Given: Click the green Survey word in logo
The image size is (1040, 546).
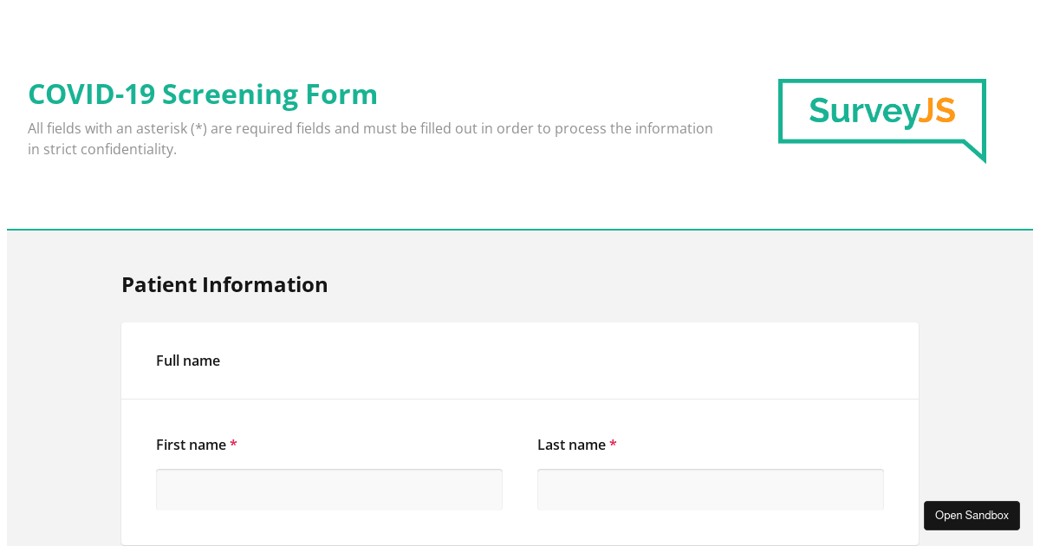Looking at the screenshot, I should pyautogui.click(x=863, y=112).
